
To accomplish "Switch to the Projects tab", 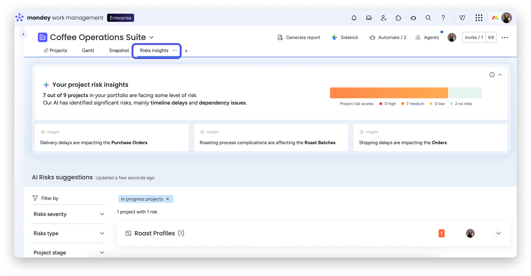I will (x=55, y=50).
